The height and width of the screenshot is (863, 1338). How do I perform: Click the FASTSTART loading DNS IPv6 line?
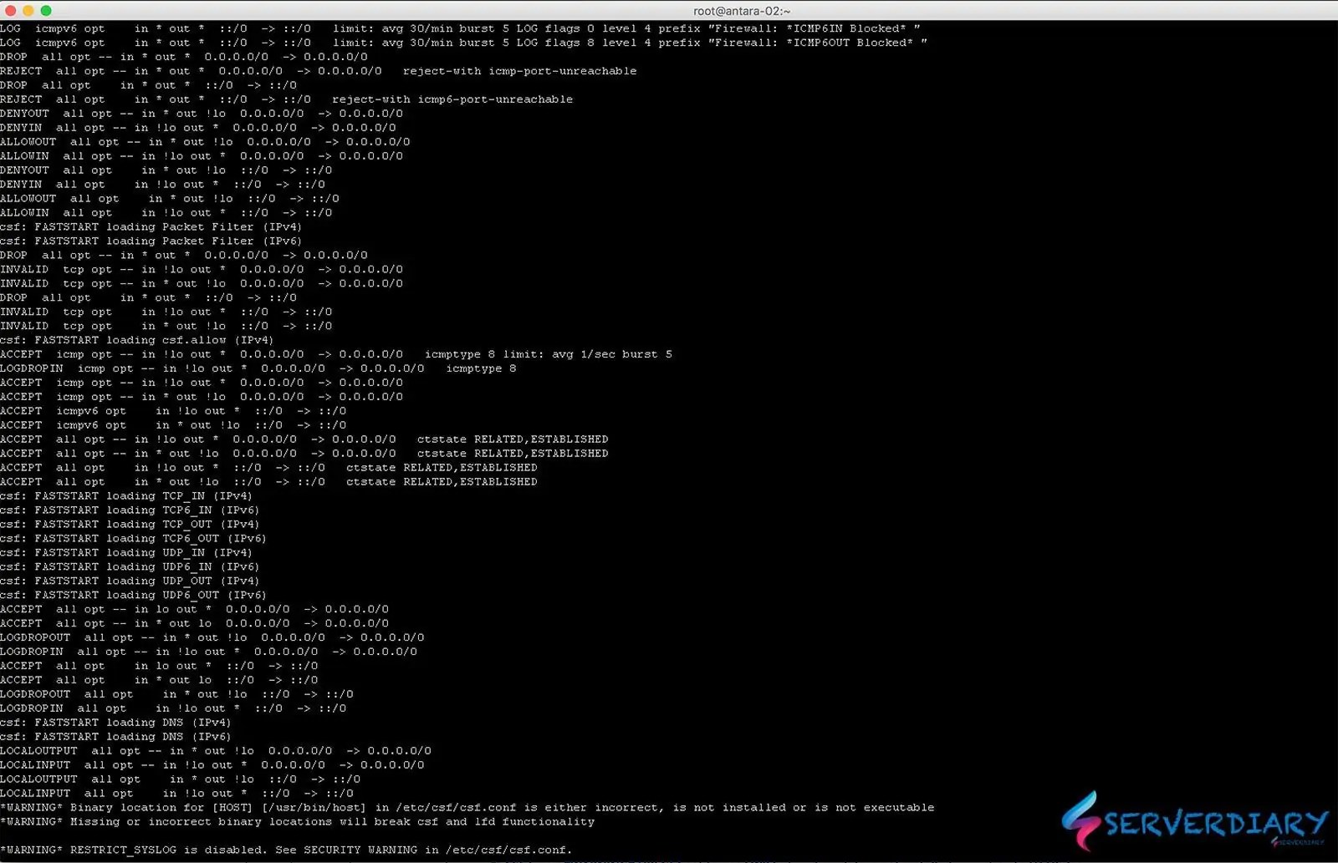(x=117, y=736)
